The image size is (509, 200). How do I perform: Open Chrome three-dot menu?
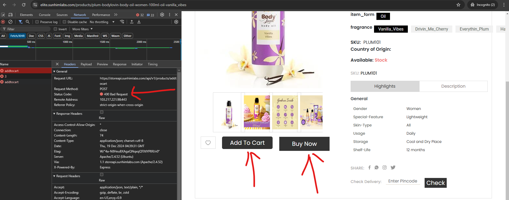tap(504, 5)
